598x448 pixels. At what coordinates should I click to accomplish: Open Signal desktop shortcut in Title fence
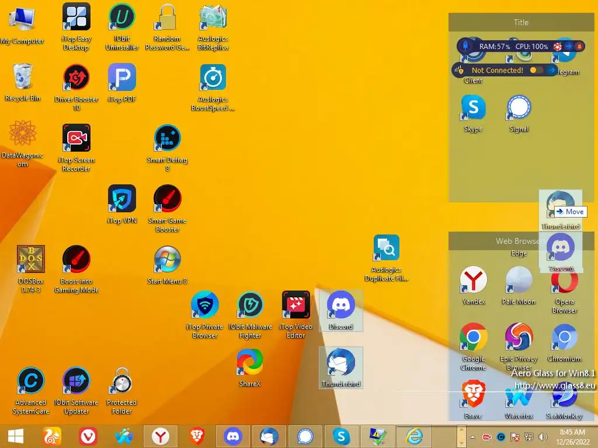[519, 114]
